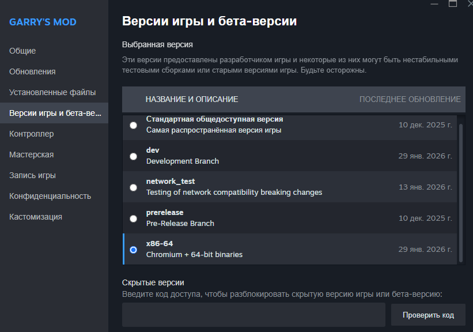Click the ПОСЛЕДНЕЕ ОБНОВЛЕНИЕ column header
This screenshot has height=332, width=473.
[x=410, y=99]
